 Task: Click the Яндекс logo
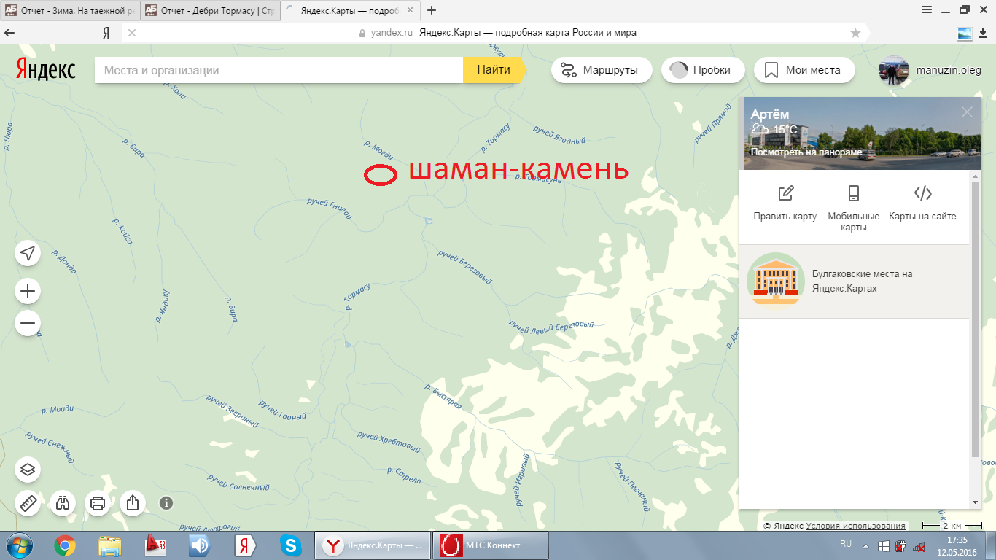click(46, 69)
